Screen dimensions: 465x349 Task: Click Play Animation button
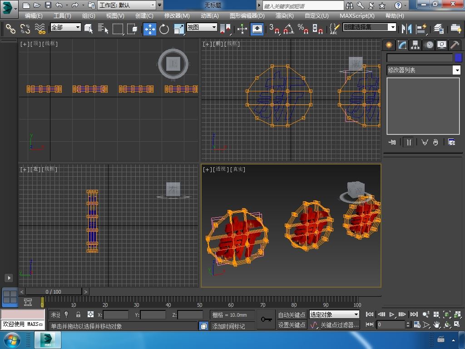pos(392,314)
